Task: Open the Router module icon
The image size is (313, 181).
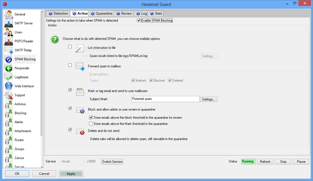Action: coord(9,140)
